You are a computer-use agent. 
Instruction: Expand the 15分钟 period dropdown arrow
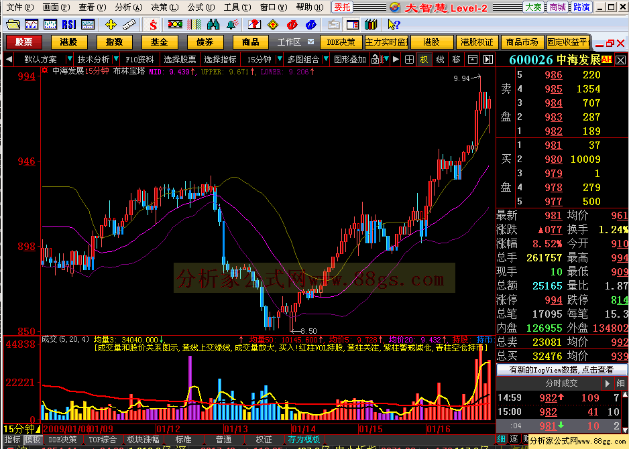[280, 60]
